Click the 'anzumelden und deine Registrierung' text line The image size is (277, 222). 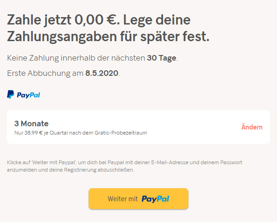[x=70, y=170]
